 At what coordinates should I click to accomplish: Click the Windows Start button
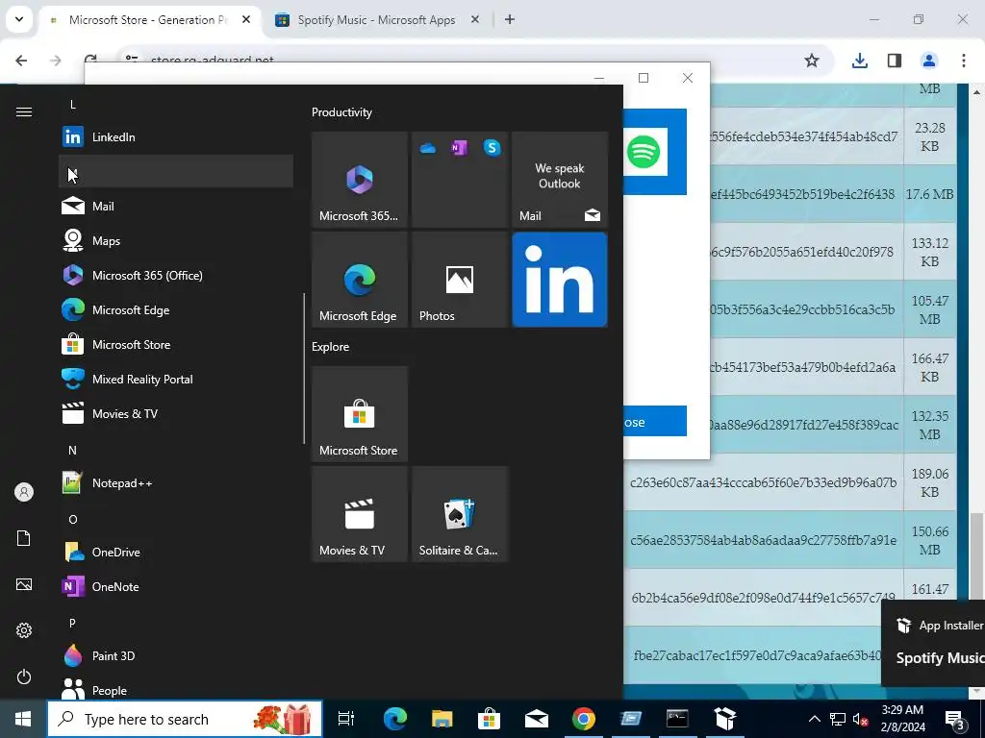[x=23, y=719]
